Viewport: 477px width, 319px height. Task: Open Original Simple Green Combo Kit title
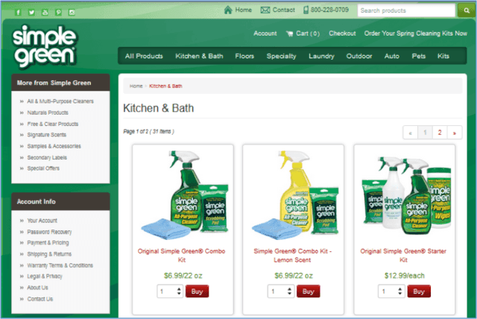pos(182,256)
